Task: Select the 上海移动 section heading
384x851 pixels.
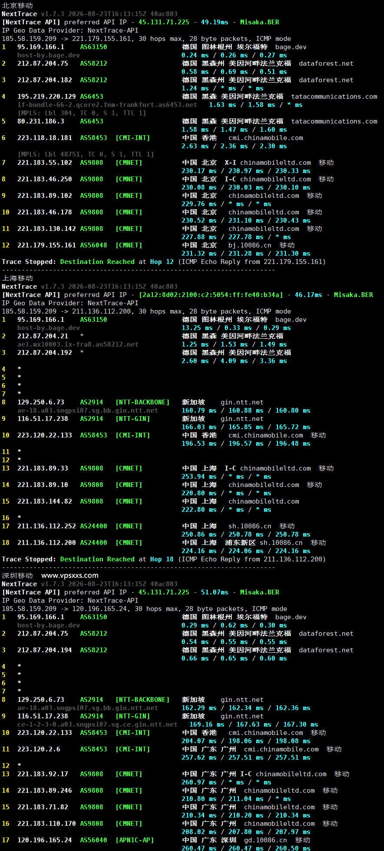Action: pyautogui.click(x=17, y=278)
